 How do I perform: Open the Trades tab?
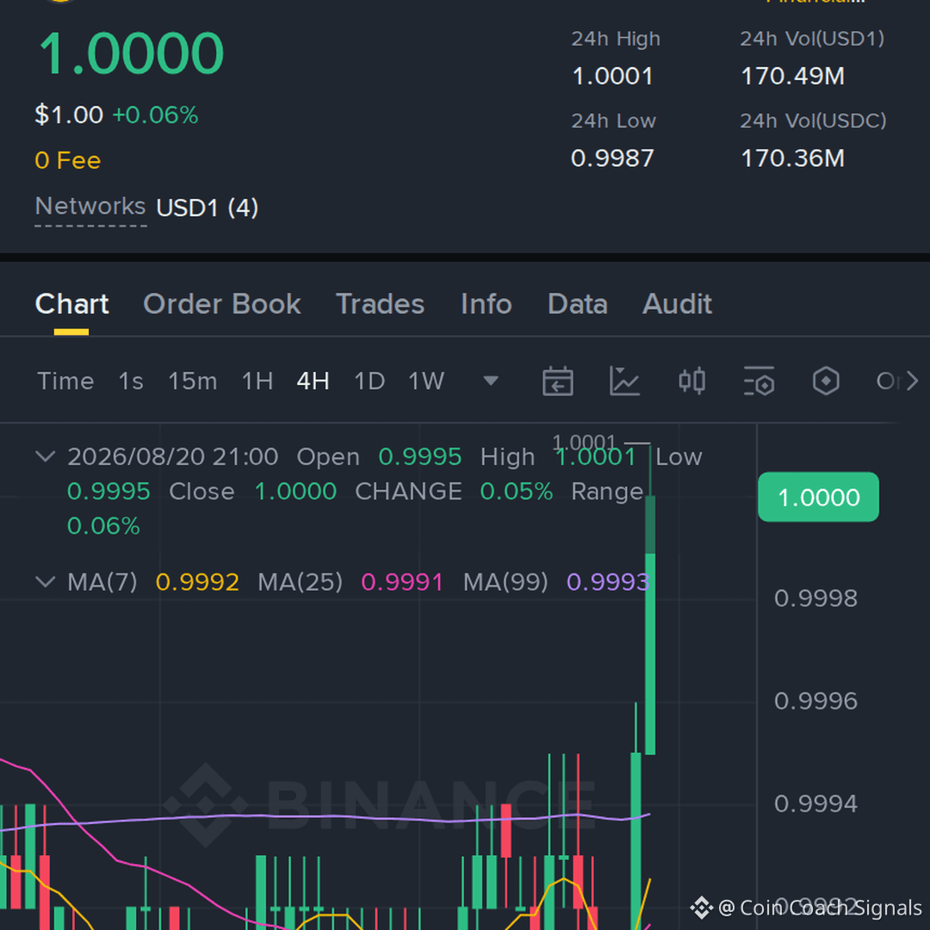click(381, 304)
